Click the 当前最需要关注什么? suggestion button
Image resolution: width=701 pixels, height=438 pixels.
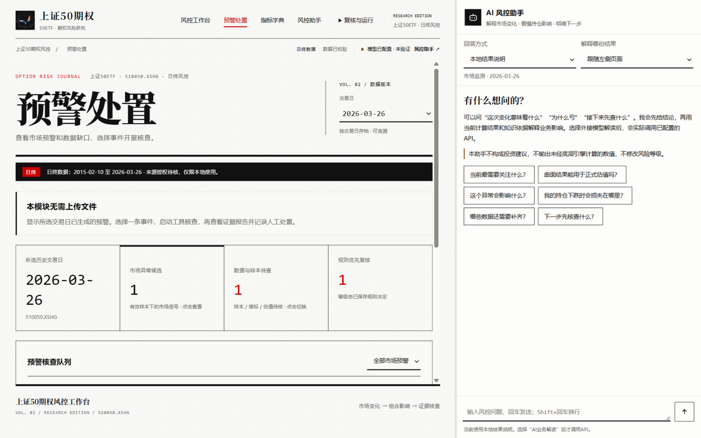click(498, 175)
